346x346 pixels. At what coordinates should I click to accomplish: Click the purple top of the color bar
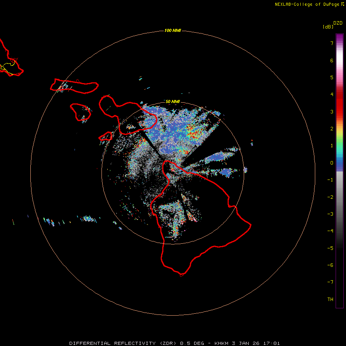point(339,38)
